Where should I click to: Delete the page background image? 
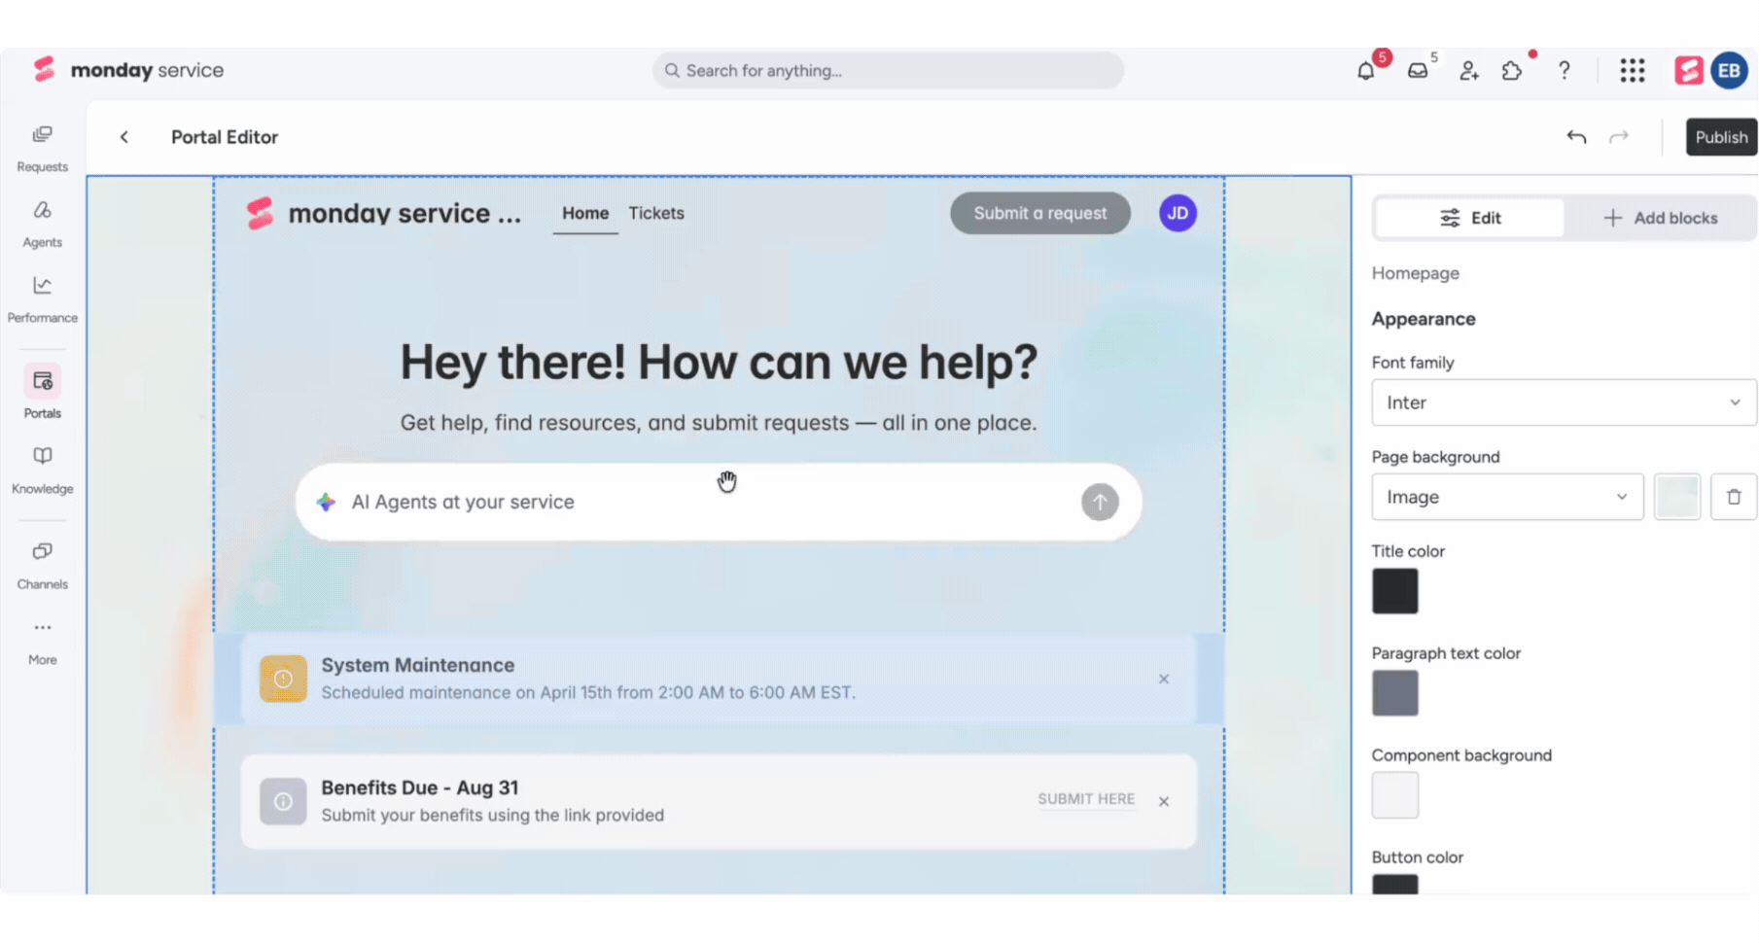(x=1734, y=497)
